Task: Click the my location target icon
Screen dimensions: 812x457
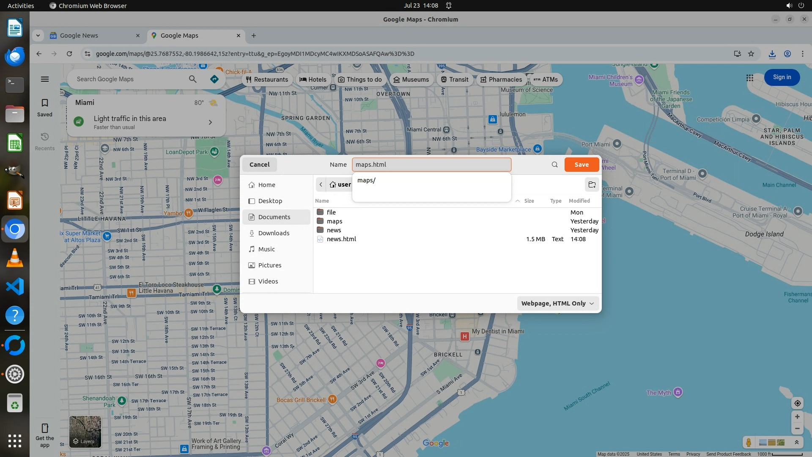Action: pyautogui.click(x=797, y=403)
